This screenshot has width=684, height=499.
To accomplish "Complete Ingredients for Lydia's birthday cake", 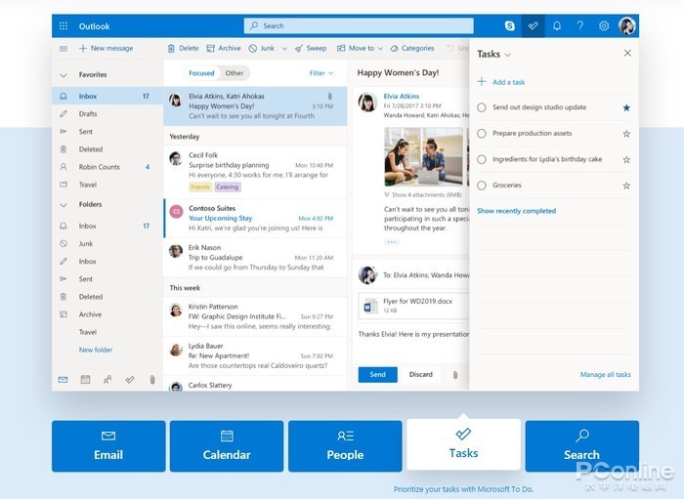I will 482,159.
